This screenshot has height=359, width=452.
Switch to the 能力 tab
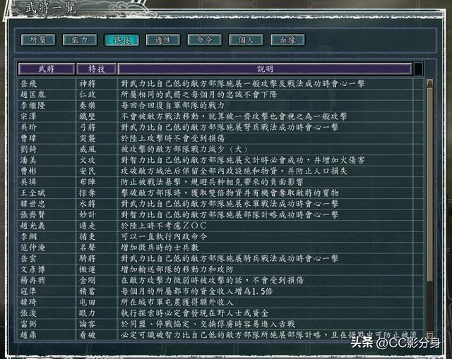80,39
